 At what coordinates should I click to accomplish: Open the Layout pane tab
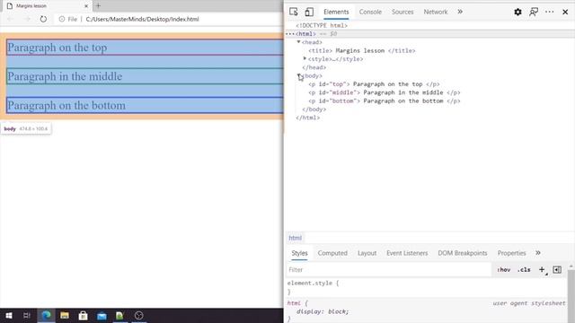(367, 253)
